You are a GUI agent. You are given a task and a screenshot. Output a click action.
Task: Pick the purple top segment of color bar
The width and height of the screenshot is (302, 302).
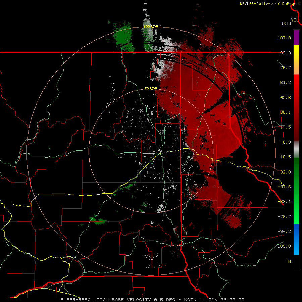point(296,37)
